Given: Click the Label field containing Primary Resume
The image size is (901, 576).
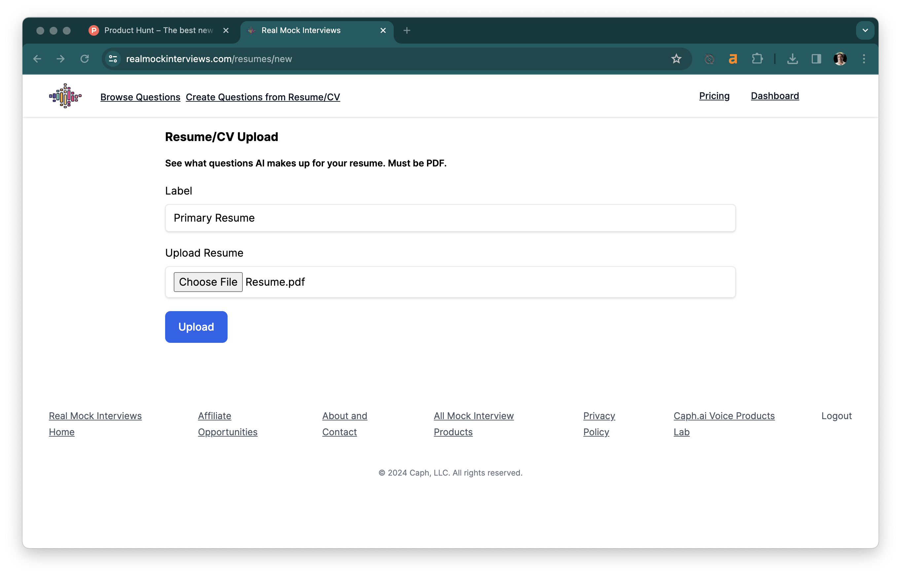Looking at the screenshot, I should [450, 218].
